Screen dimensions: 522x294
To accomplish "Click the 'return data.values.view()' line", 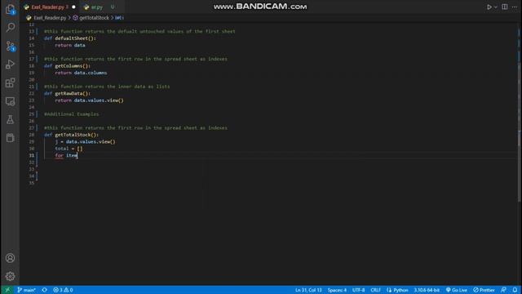I will (x=89, y=100).
